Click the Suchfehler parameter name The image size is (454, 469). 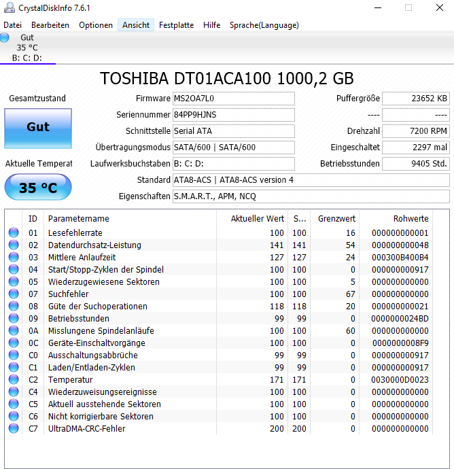click(x=69, y=294)
